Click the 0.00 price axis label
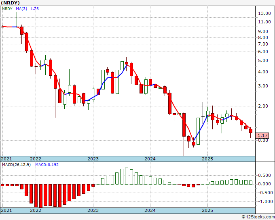The height and width of the screenshot is (220, 275). pos(263,140)
